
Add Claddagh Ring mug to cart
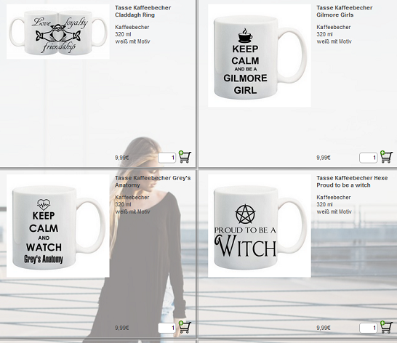tap(185, 157)
